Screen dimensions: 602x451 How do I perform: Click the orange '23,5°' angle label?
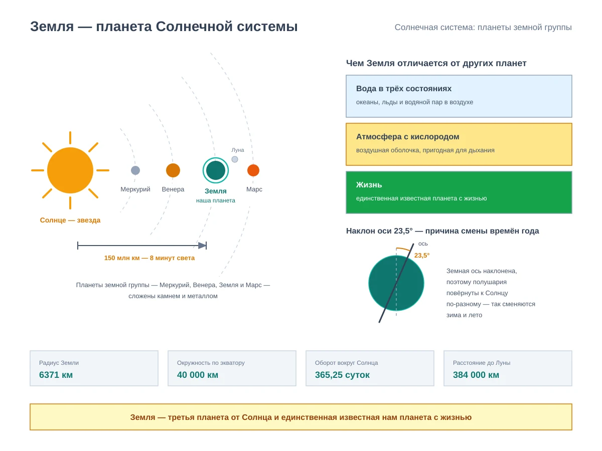pyautogui.click(x=422, y=256)
